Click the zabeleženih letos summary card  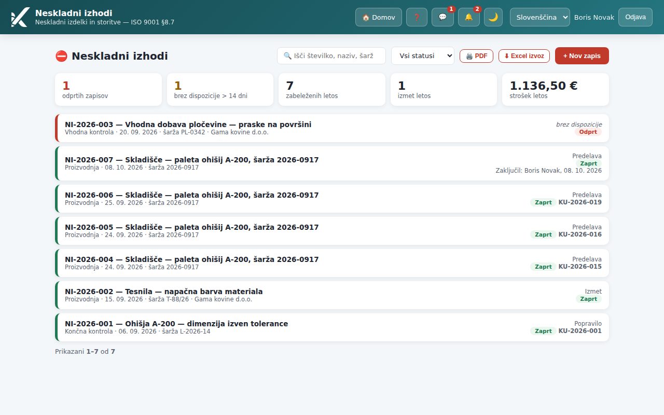click(332, 89)
